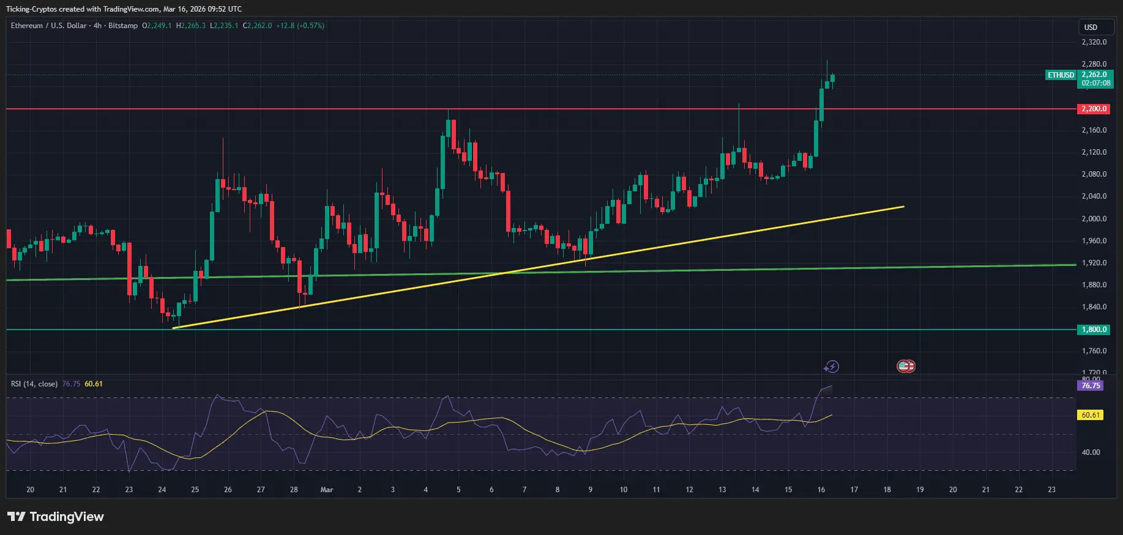Select the green 1,800.0 support level label

pos(1094,330)
